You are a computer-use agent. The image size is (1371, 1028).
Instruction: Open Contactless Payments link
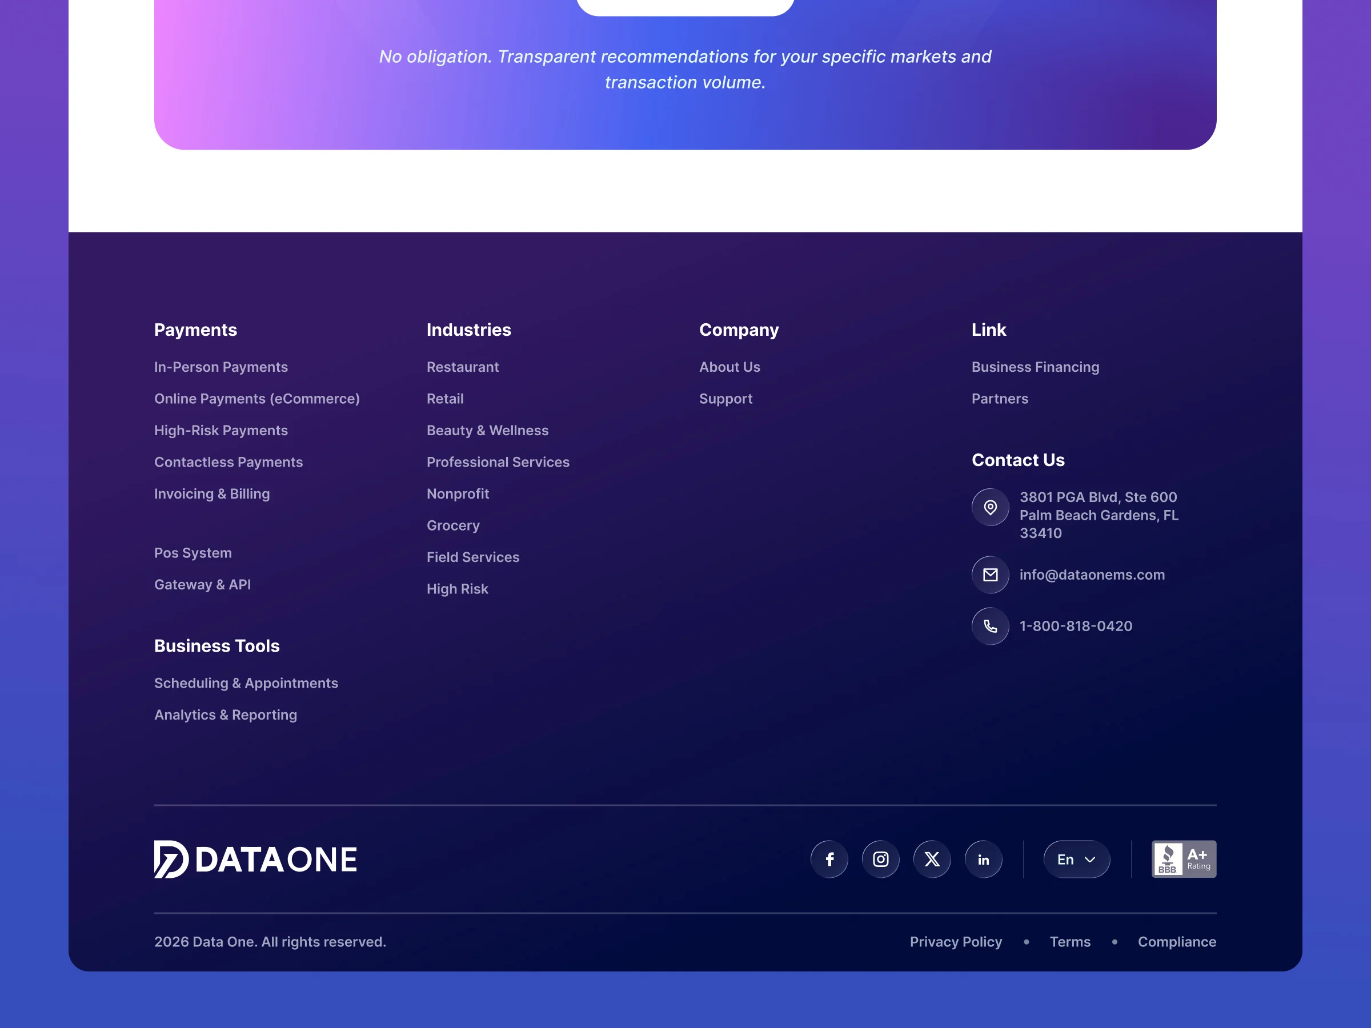[228, 461]
